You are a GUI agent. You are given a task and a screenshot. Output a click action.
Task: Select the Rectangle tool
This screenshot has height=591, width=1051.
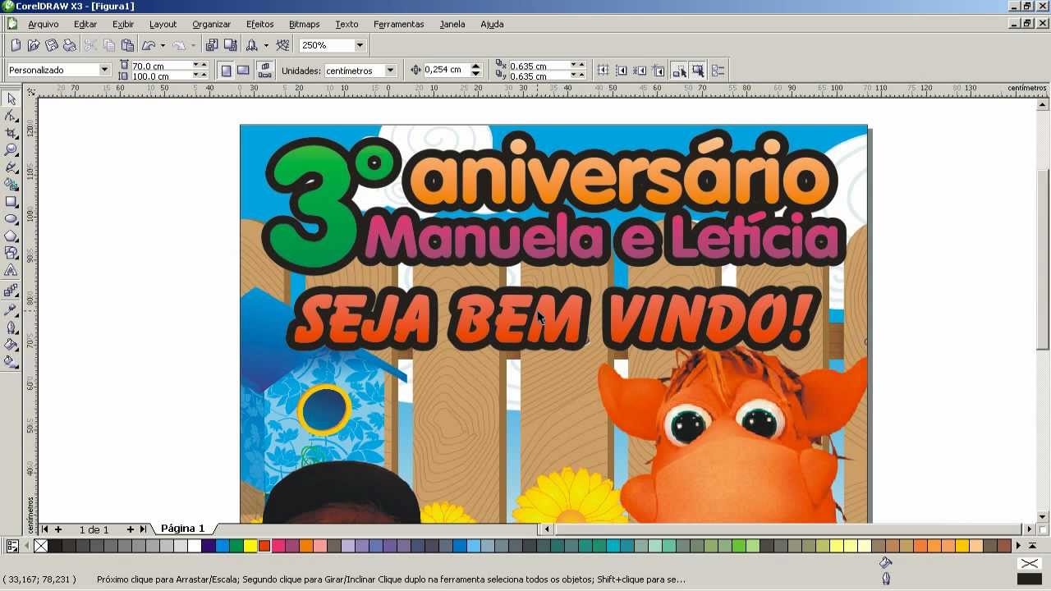click(x=11, y=202)
